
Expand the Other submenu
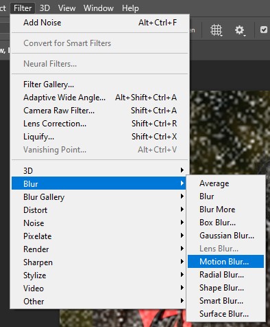99,302
